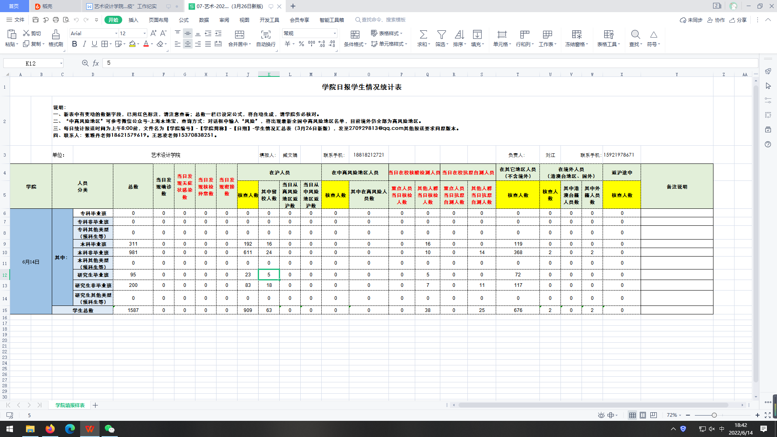
Task: Click the 协作 (Collaborate) button
Action: tap(716, 20)
